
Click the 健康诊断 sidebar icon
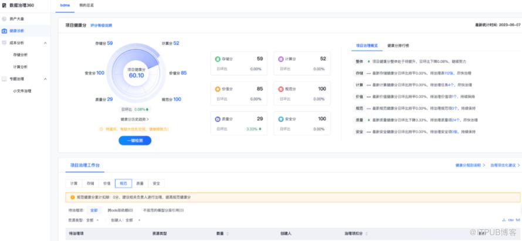click(x=5, y=30)
